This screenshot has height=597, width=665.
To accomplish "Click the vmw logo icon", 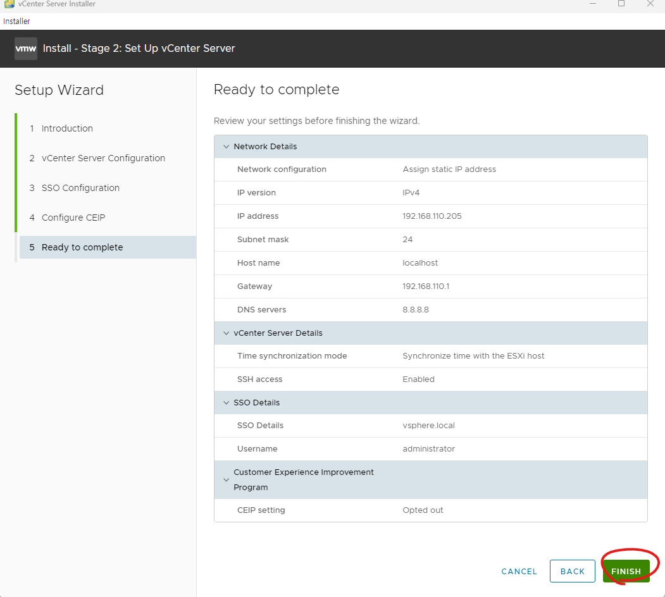I will [26, 48].
